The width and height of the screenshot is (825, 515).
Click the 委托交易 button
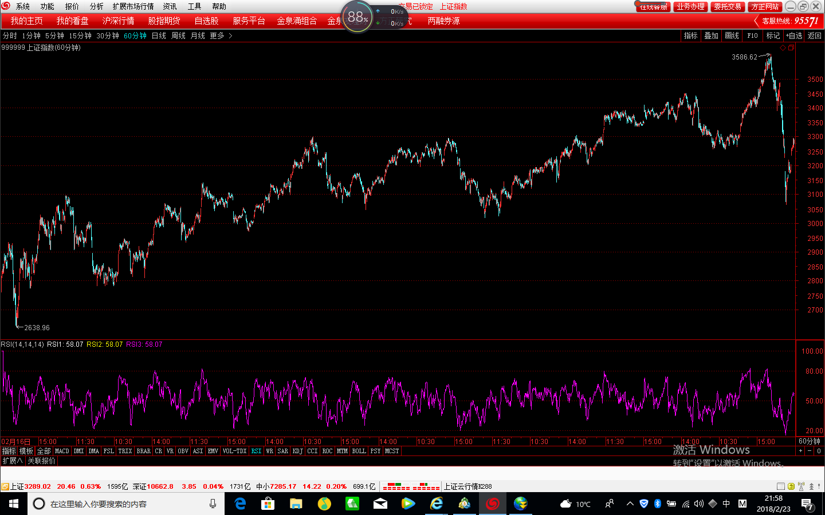728,6
